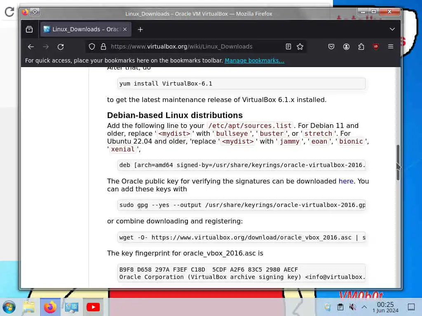Open the YouTube taskbar icon
The height and width of the screenshot is (316, 422).
93,307
